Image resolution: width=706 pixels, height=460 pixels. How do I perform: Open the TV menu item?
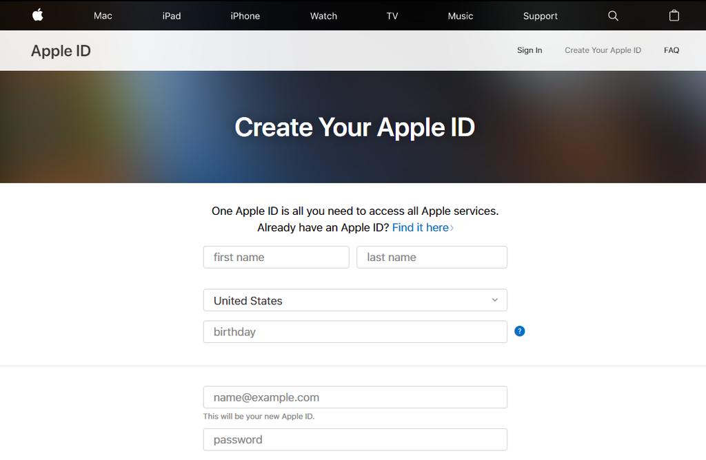tap(392, 16)
